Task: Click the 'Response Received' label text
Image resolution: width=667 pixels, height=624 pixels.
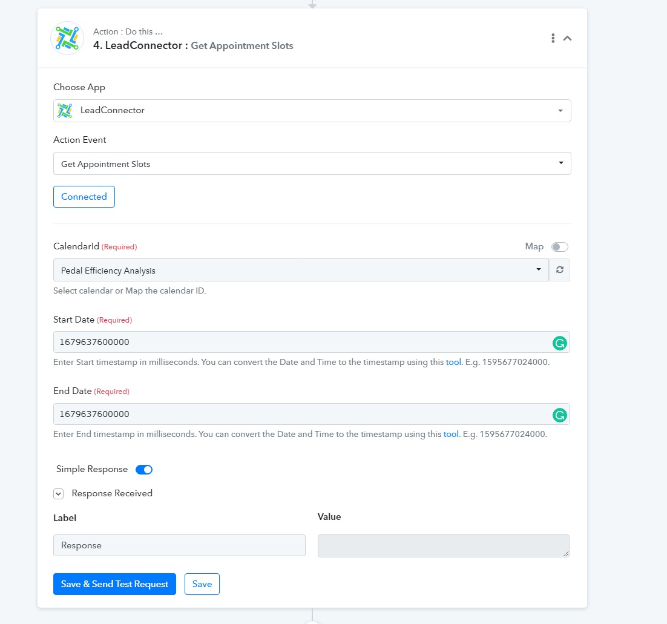Action: pyautogui.click(x=112, y=493)
